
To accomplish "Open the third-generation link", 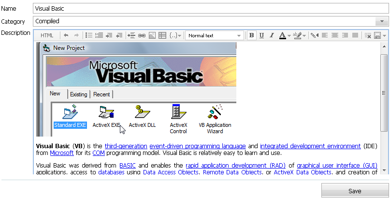I will (126, 146).
